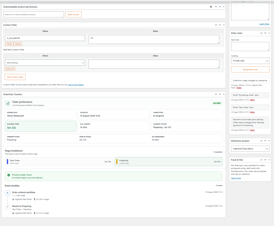Edit the value field containing 'no'
The image size is (274, 226).
tap(154, 40)
